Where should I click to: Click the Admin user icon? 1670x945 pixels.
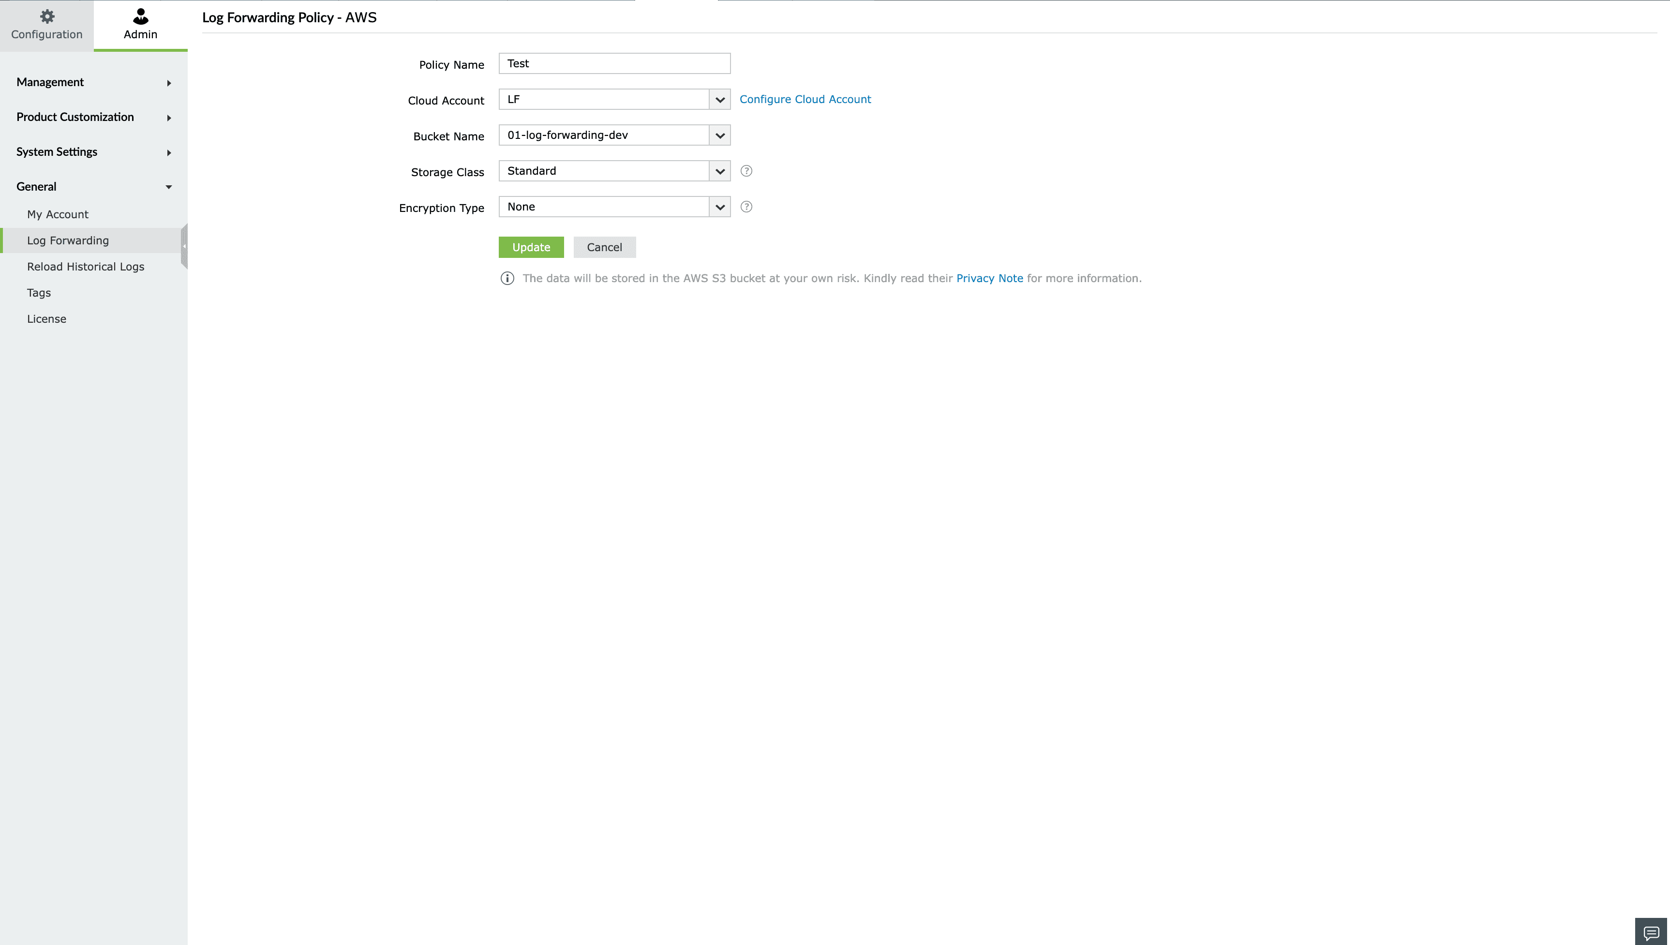(140, 16)
